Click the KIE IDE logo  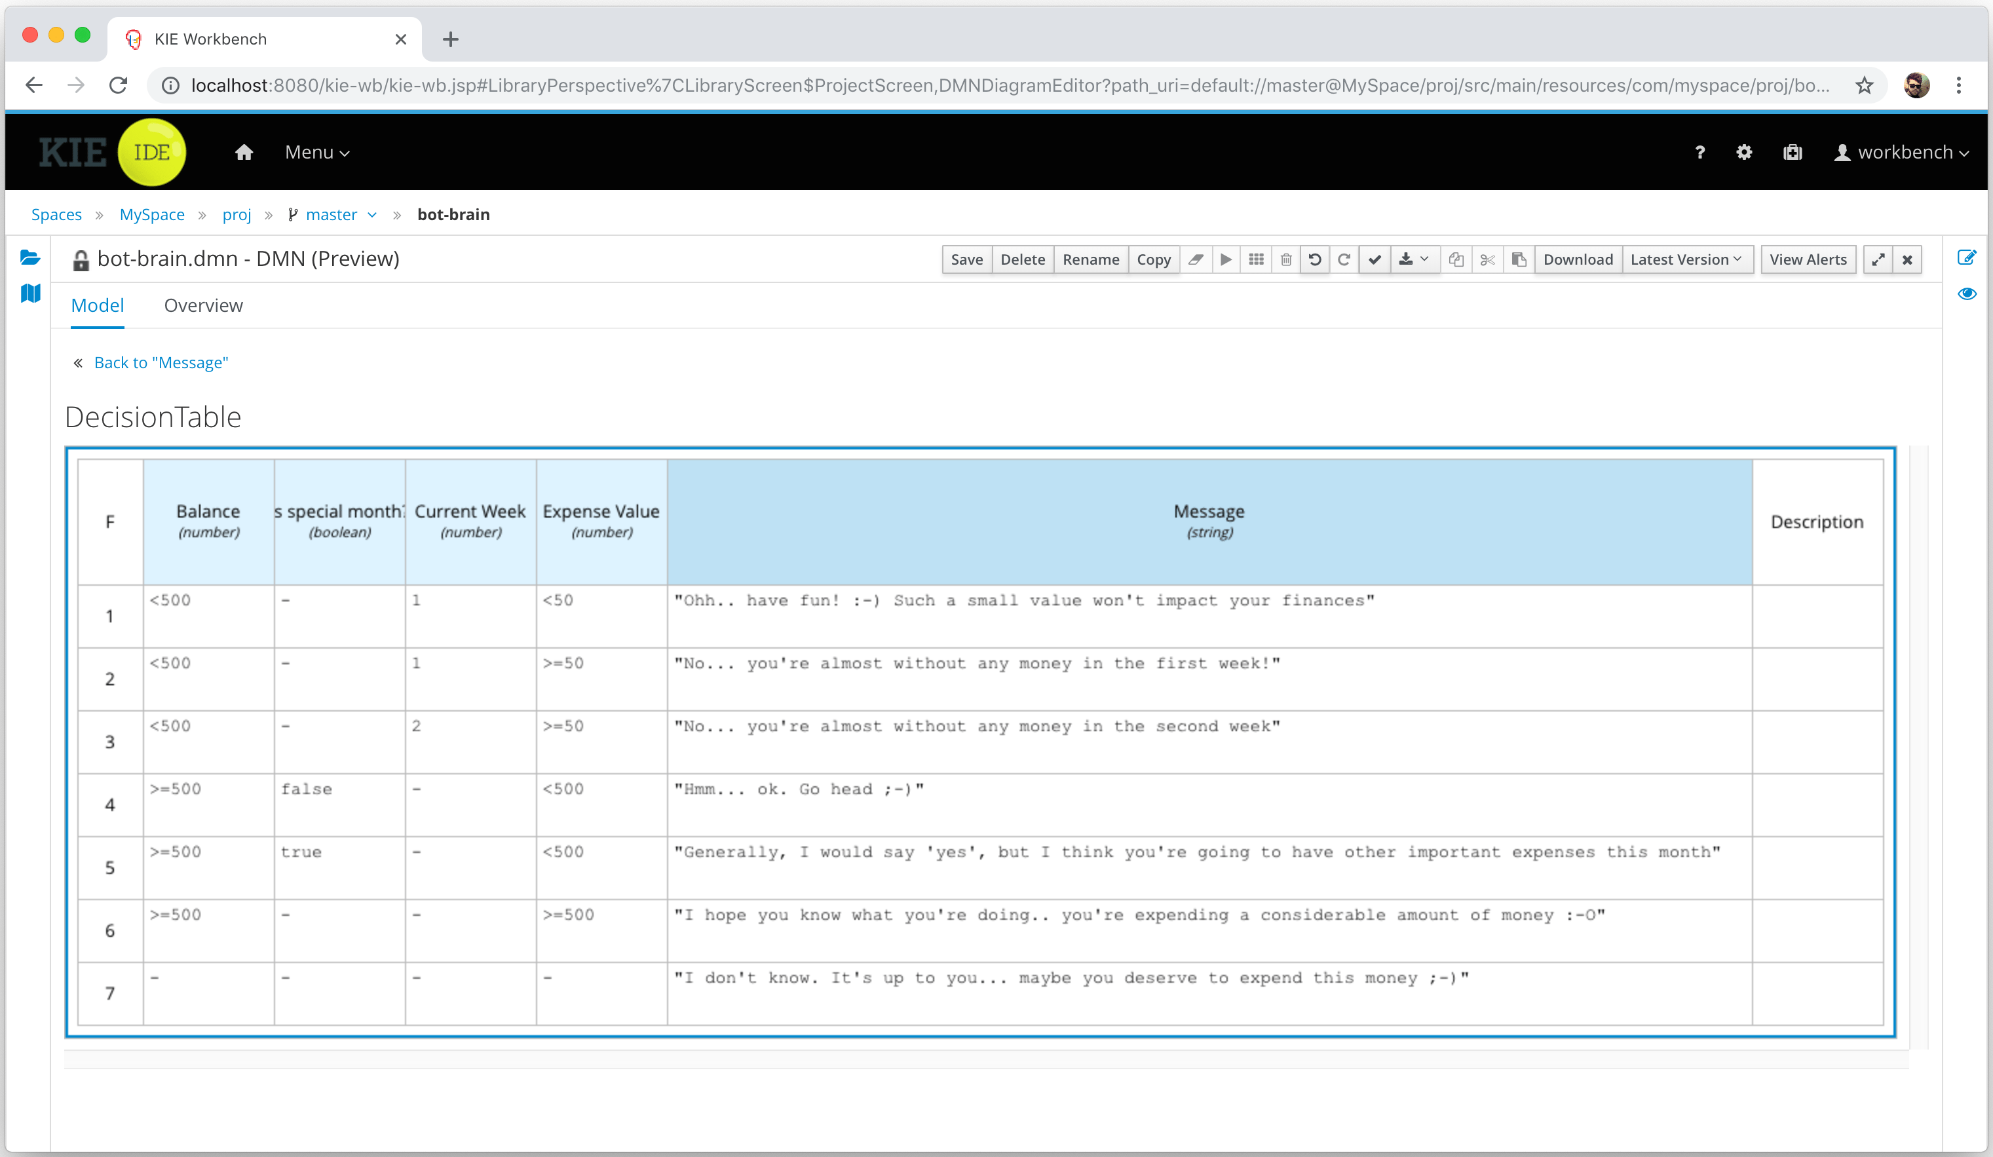pyautogui.click(x=112, y=152)
